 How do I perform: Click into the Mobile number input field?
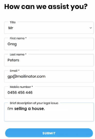49,93
